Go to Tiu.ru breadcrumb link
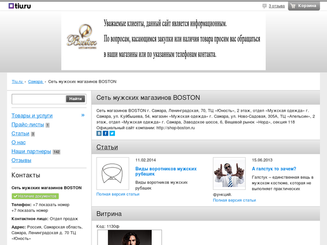The image size is (327, 245). pyautogui.click(x=17, y=82)
